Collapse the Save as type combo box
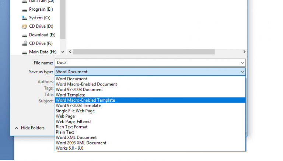283x161 pixels. tap(150, 72)
